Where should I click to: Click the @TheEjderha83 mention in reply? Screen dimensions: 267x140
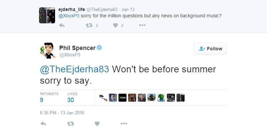point(74,69)
